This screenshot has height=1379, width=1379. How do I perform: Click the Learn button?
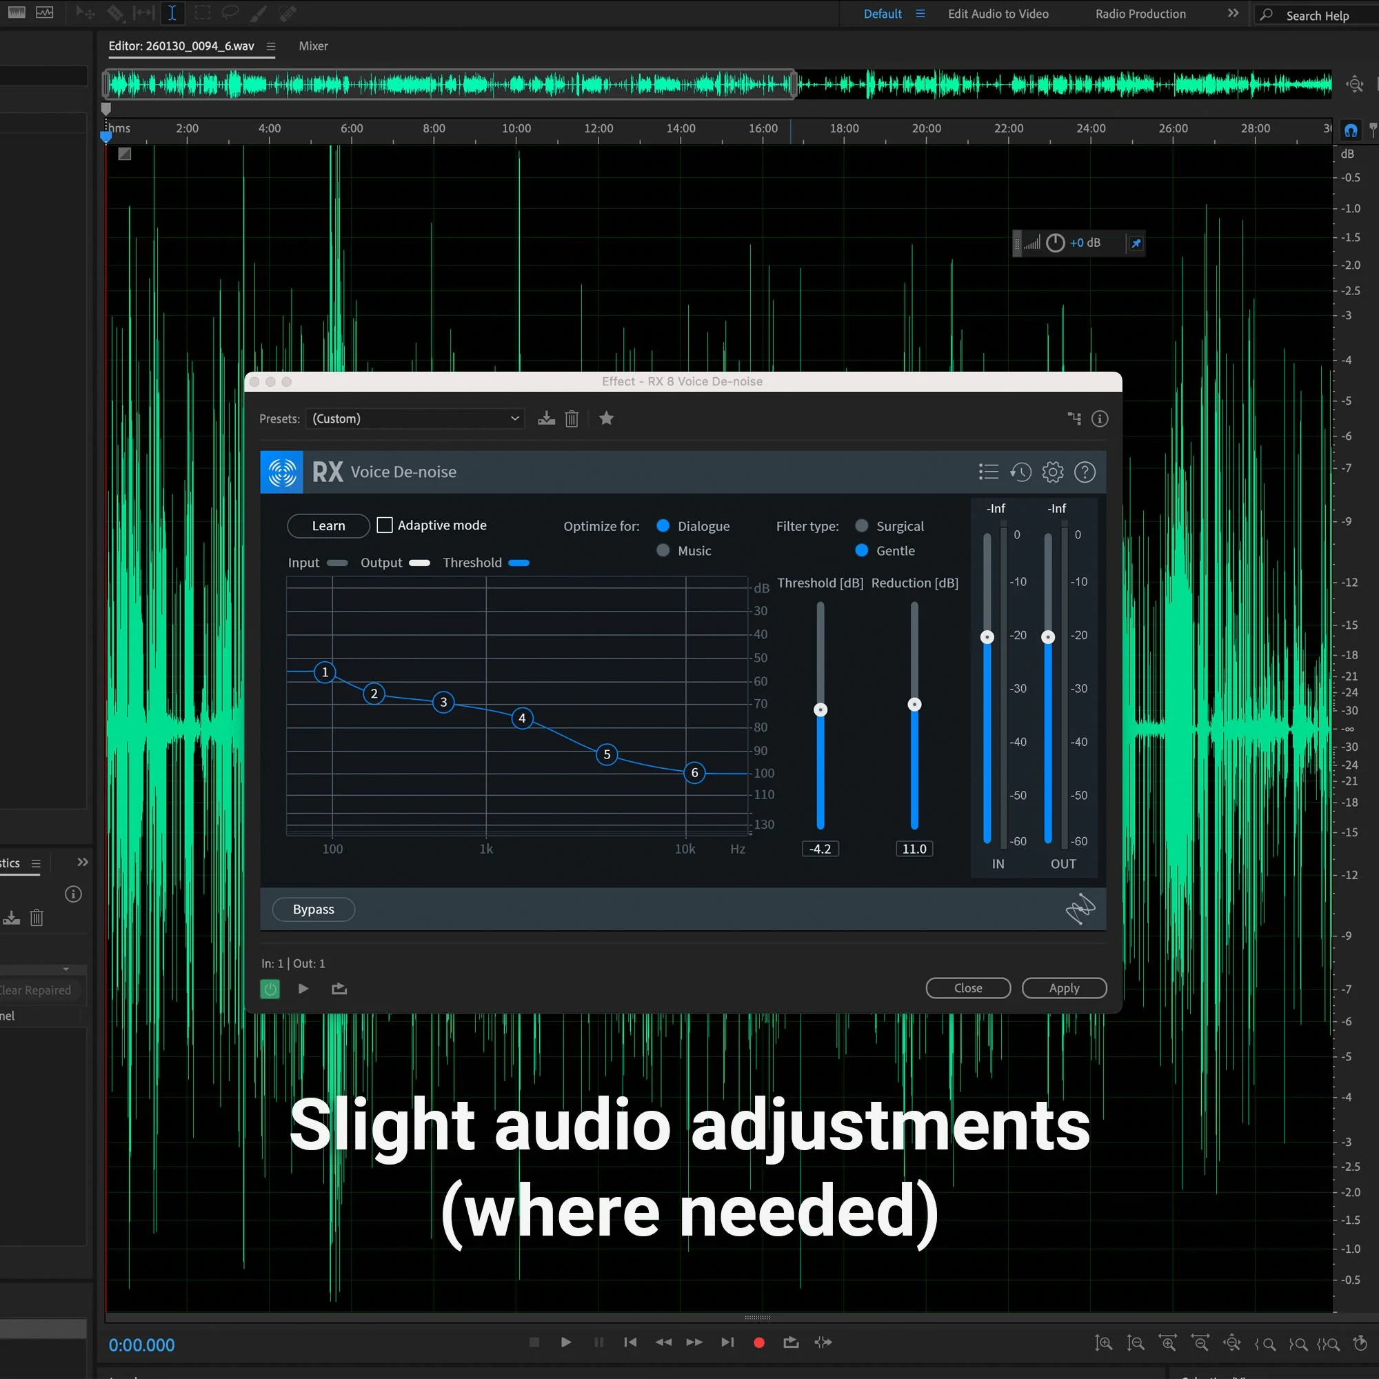coord(328,525)
